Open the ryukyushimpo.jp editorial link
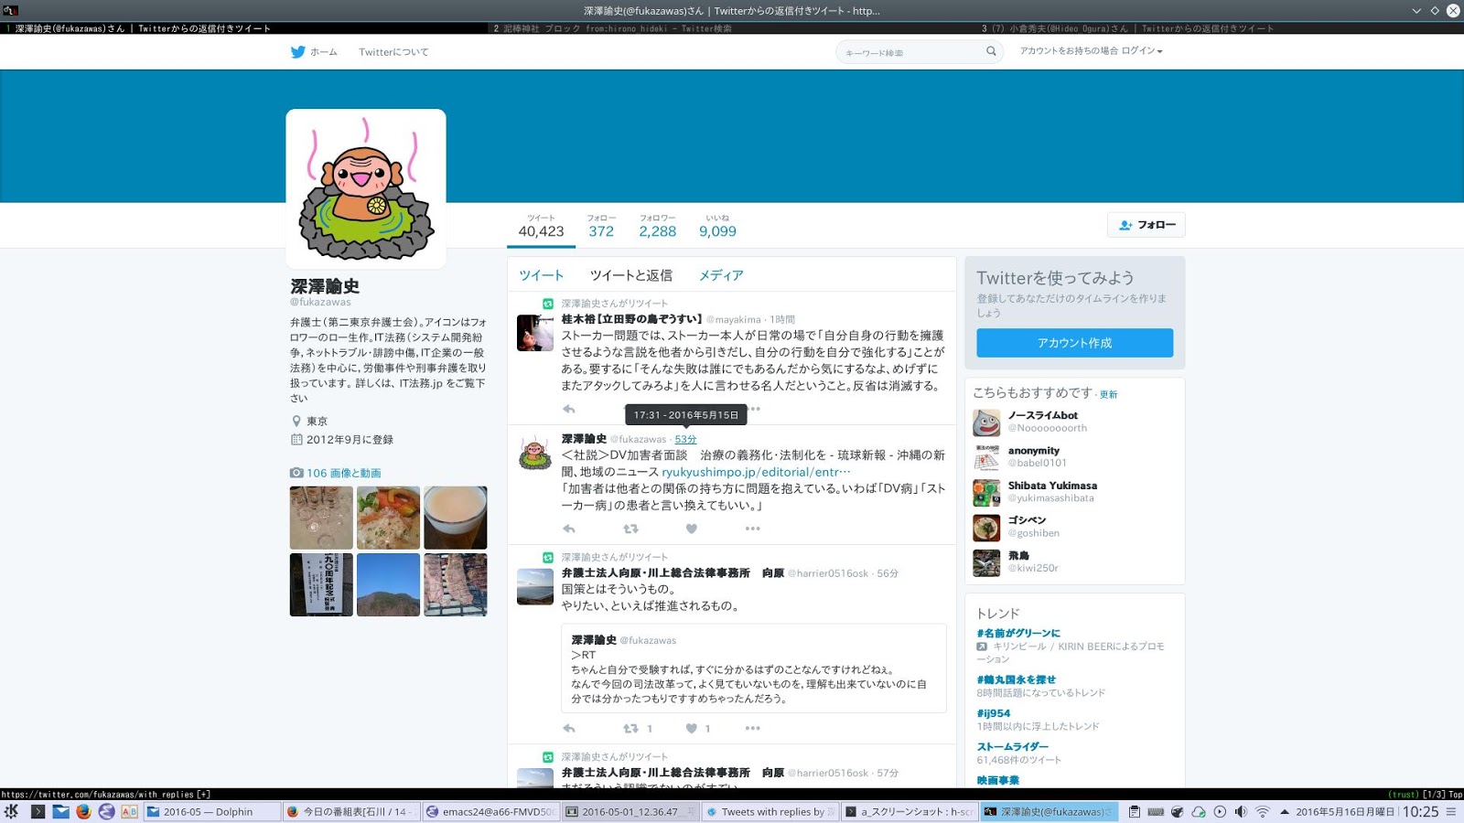 click(x=756, y=472)
